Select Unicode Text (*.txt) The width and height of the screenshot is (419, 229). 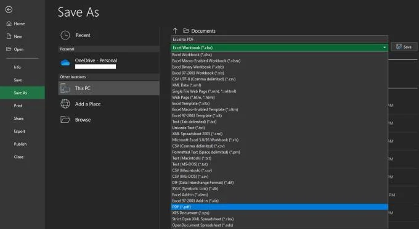[x=279, y=128]
